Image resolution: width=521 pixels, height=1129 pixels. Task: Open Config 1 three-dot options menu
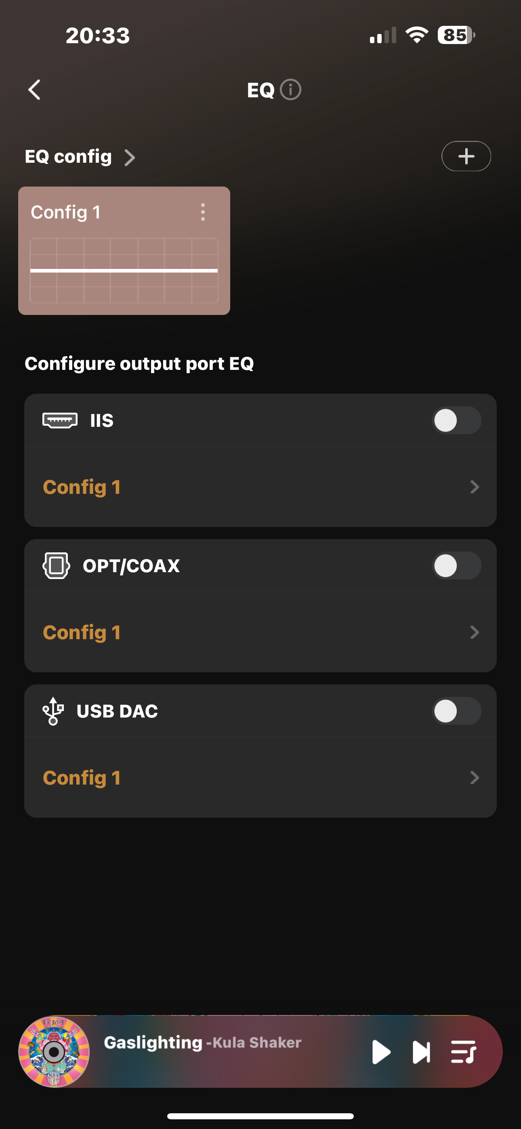point(203,212)
